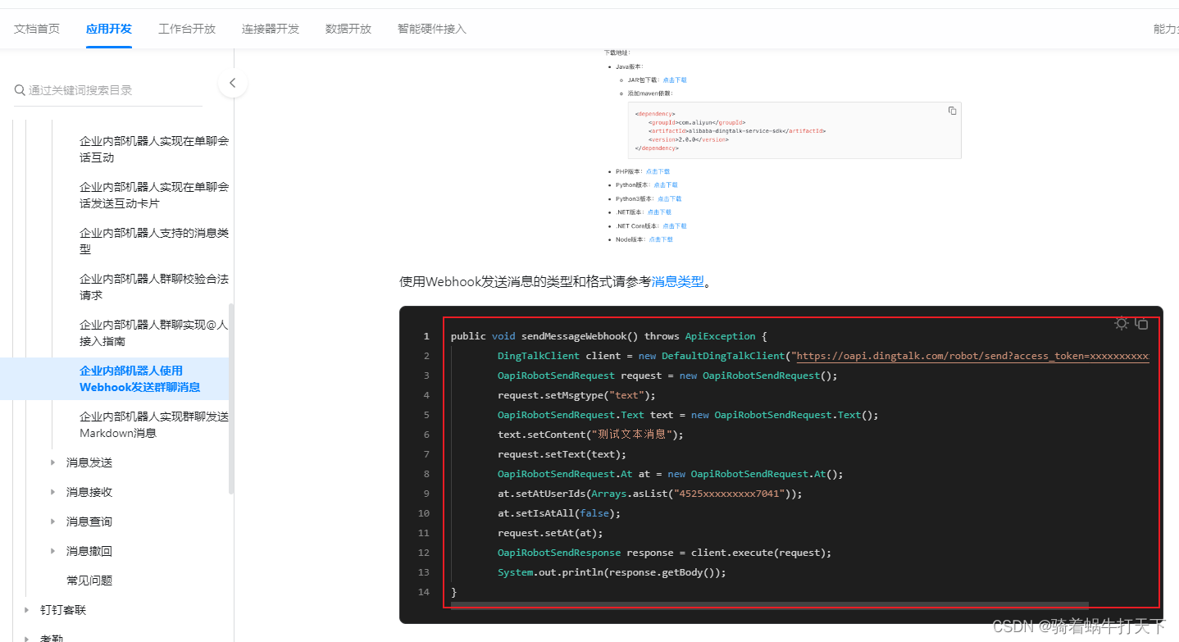Open the 消息类型 link

678,280
